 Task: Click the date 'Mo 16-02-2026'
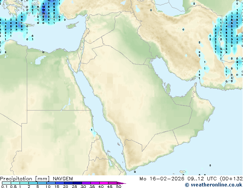pos(162,179)
